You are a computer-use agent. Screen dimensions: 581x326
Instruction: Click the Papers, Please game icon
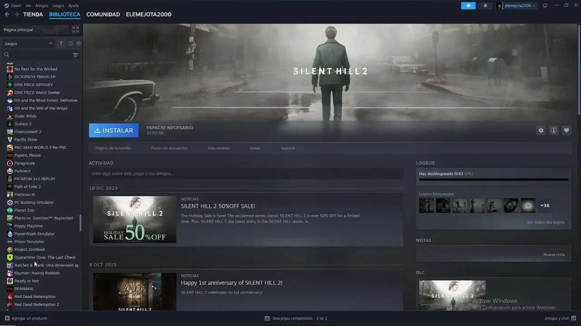[x=10, y=155]
